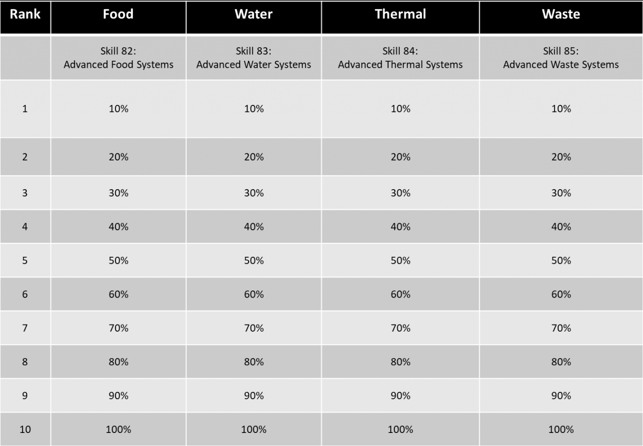643x446 pixels.
Task: Click the Water column header
Action: [254, 14]
